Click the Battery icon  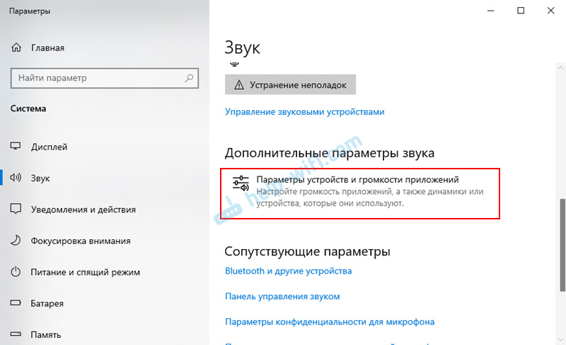[16, 303]
